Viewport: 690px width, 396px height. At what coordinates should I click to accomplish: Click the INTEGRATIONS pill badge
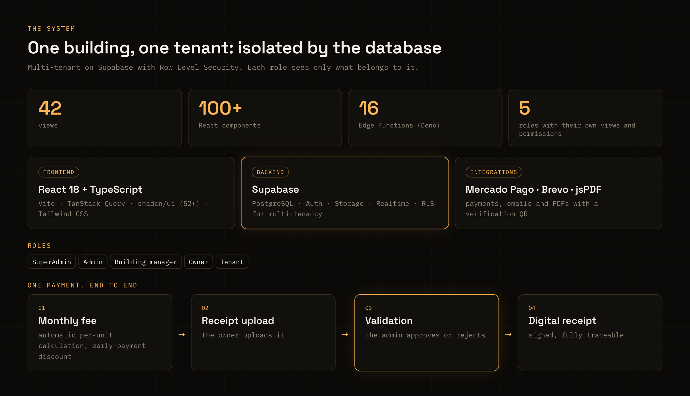494,172
